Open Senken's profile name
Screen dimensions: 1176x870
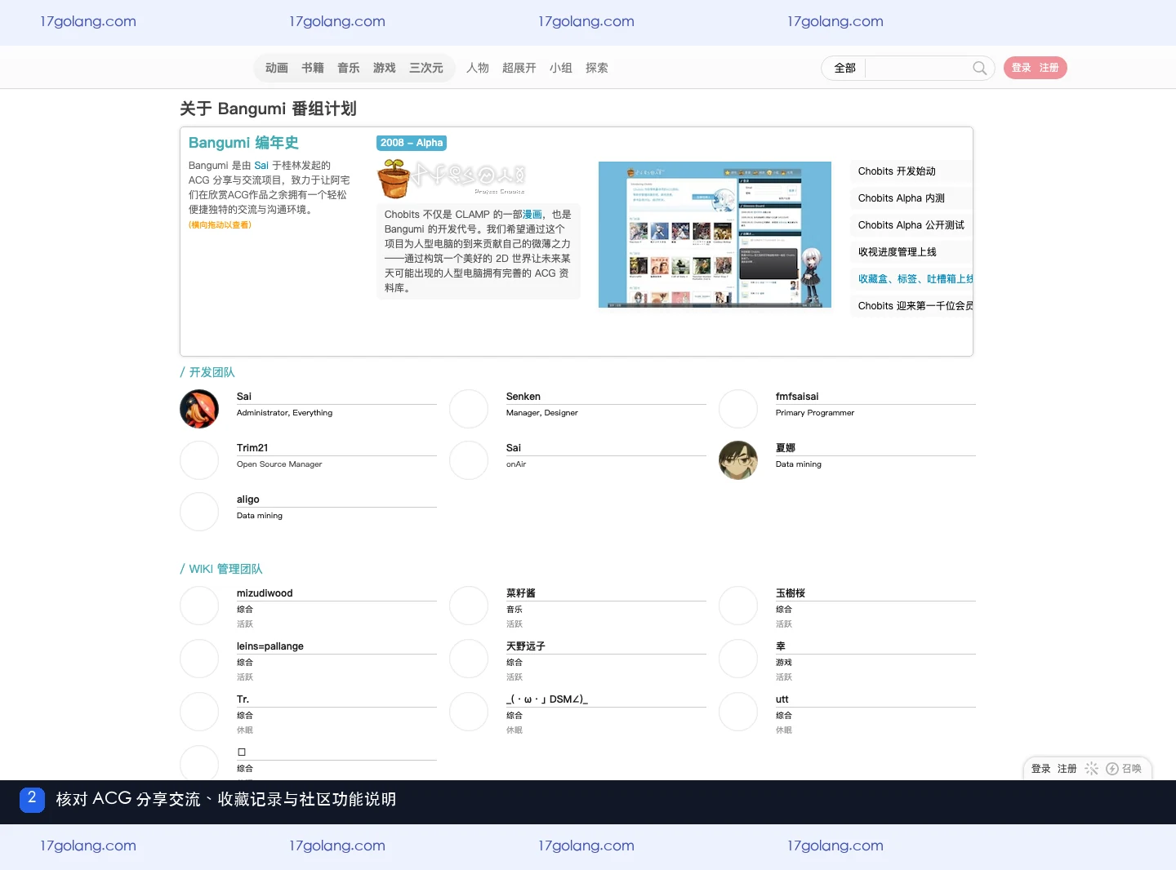[523, 397]
